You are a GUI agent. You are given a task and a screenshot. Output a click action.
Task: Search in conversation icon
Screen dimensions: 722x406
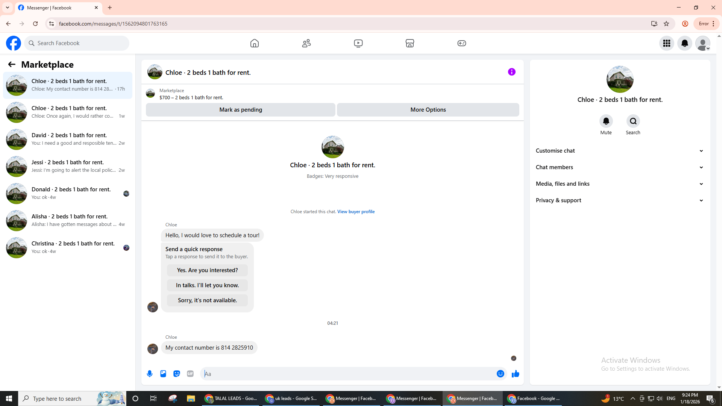(x=633, y=121)
